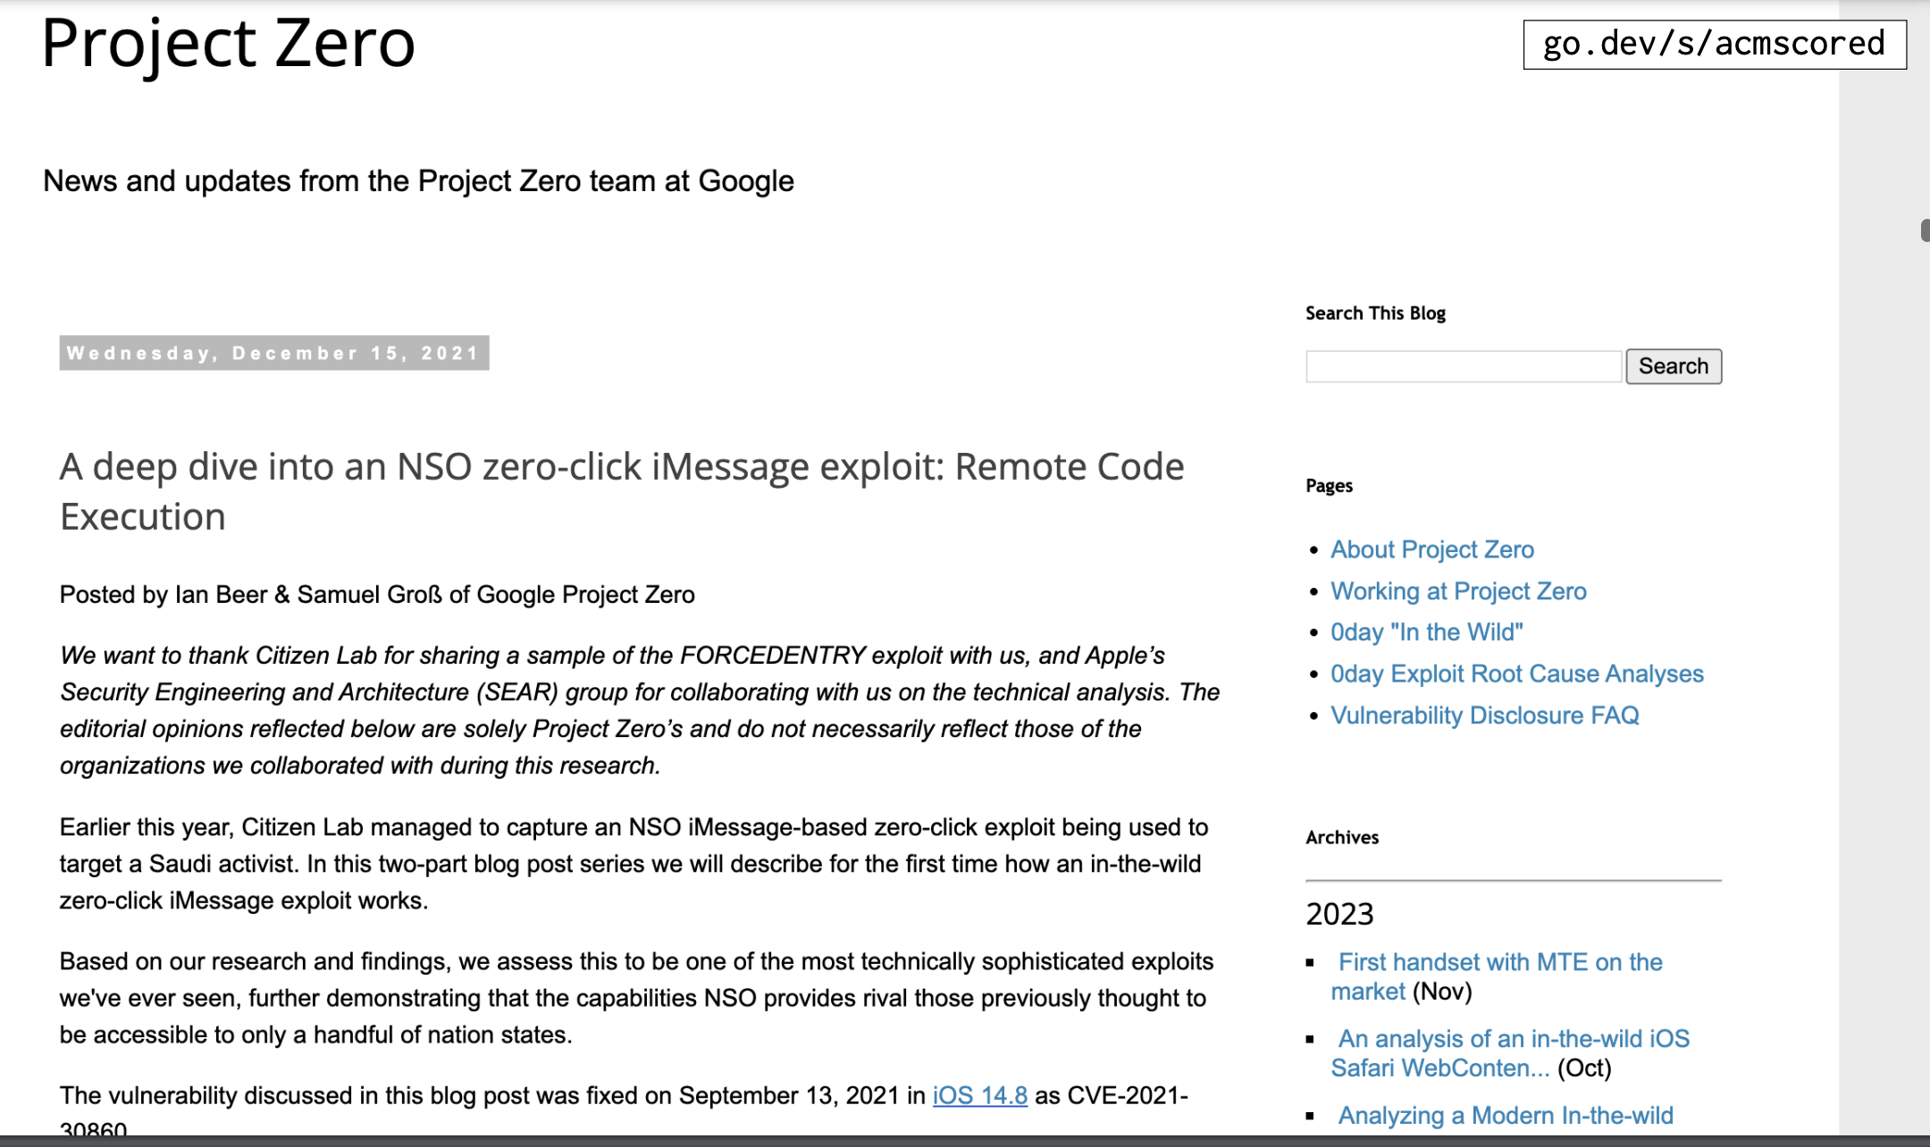Click the Project Zero blog title
The height and width of the screenshot is (1147, 1930).
[228, 43]
